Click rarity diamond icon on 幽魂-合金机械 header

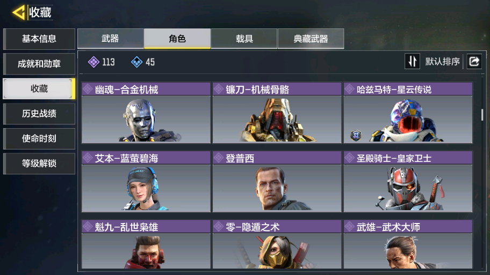pyautogui.click(x=88, y=90)
